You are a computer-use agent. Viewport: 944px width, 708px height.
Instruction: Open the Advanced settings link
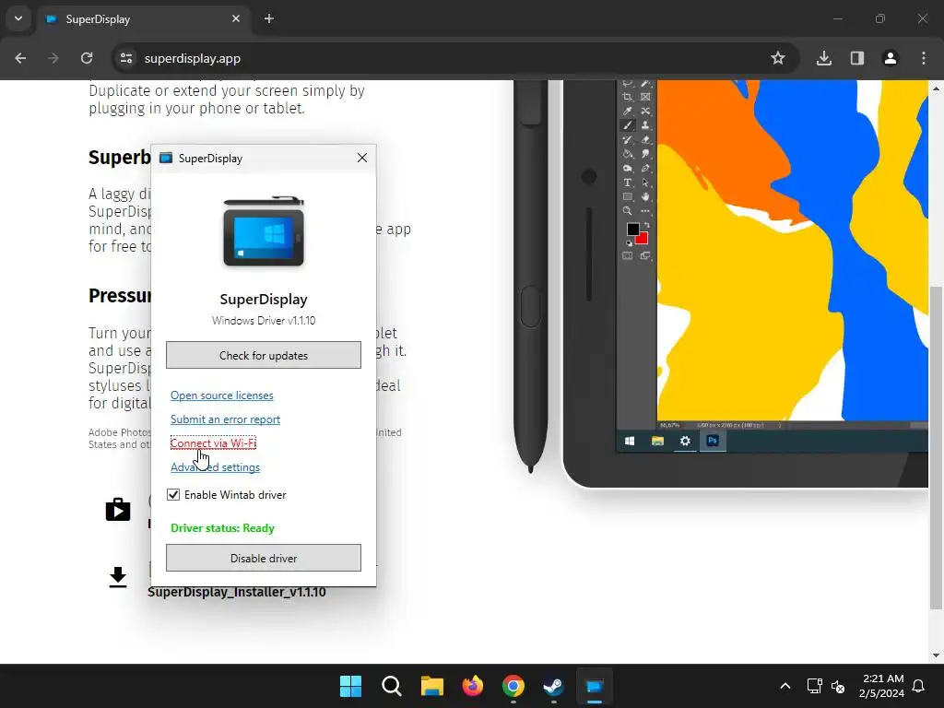[215, 467]
